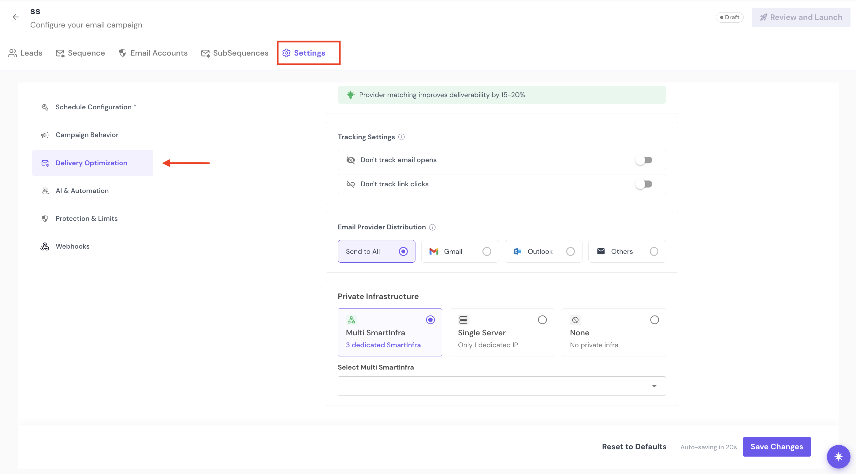
Task: Open the SubSequences tab
Action: (235, 53)
